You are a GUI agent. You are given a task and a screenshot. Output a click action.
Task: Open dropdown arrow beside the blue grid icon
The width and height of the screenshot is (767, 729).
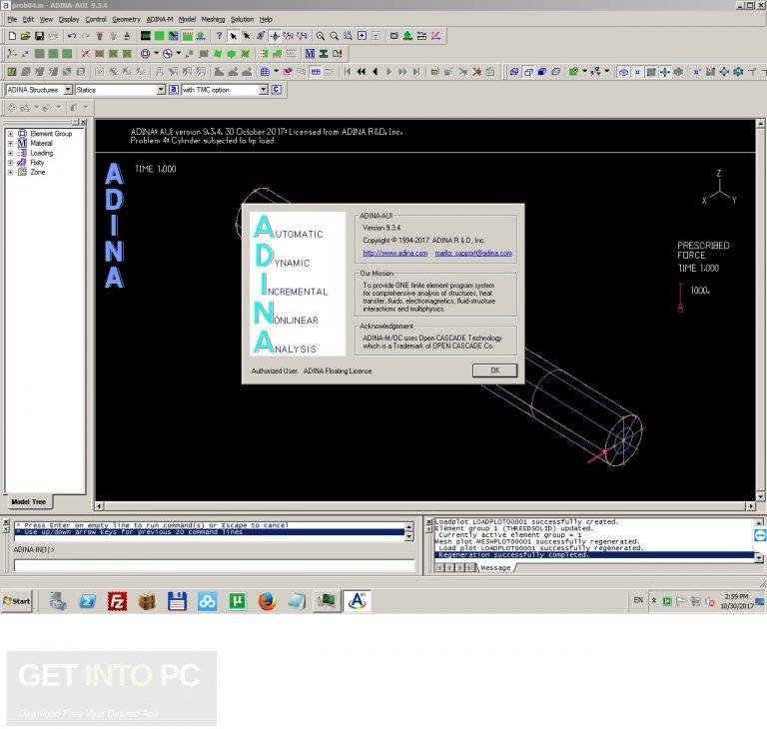[x=276, y=72]
